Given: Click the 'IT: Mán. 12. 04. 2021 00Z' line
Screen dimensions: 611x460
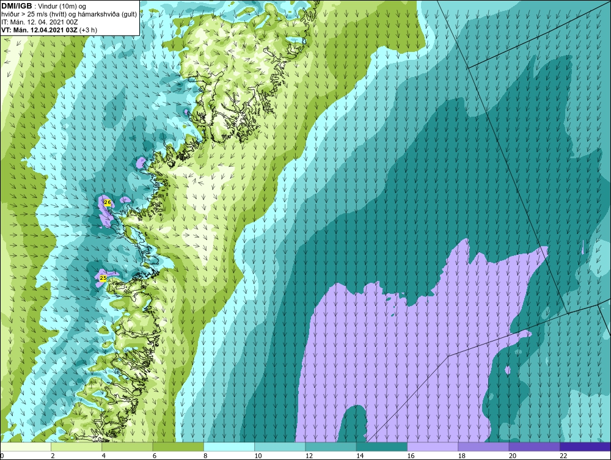Looking at the screenshot, I should point(40,22).
